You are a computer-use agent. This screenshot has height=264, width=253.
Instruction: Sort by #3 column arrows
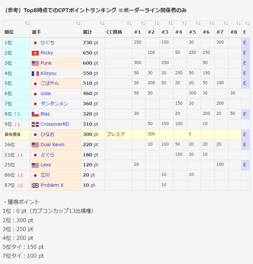pyautogui.click(x=170, y=23)
